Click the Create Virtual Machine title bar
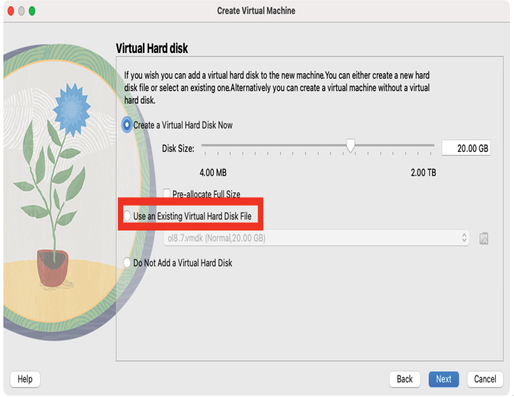The height and width of the screenshot is (397, 514). click(256, 11)
